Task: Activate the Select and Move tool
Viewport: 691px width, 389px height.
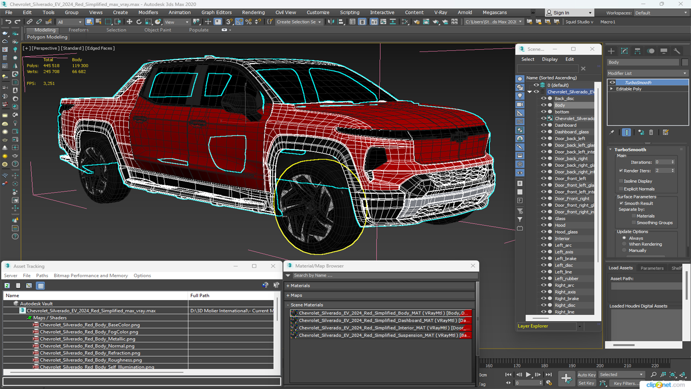Action: (x=130, y=22)
